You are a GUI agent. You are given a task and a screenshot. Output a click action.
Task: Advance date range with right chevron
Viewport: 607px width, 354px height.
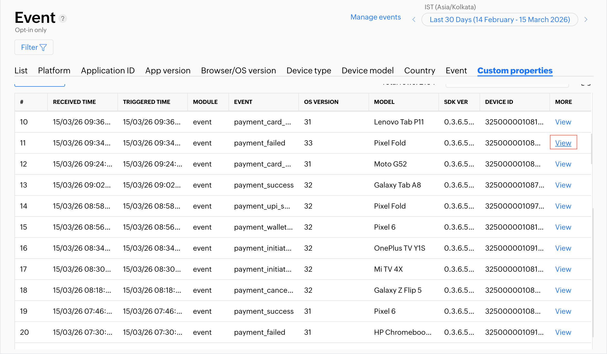586,19
